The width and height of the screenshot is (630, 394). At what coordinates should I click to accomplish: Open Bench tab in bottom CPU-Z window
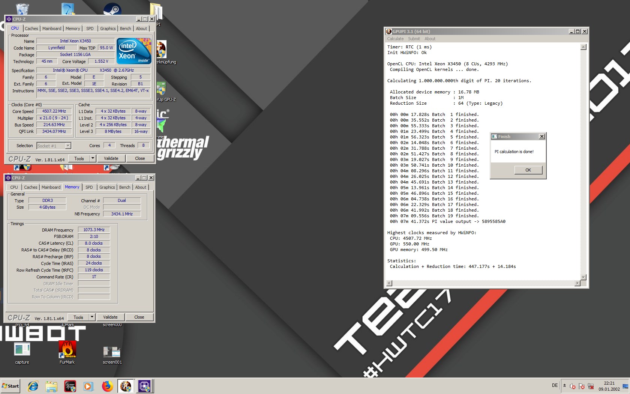click(x=125, y=187)
